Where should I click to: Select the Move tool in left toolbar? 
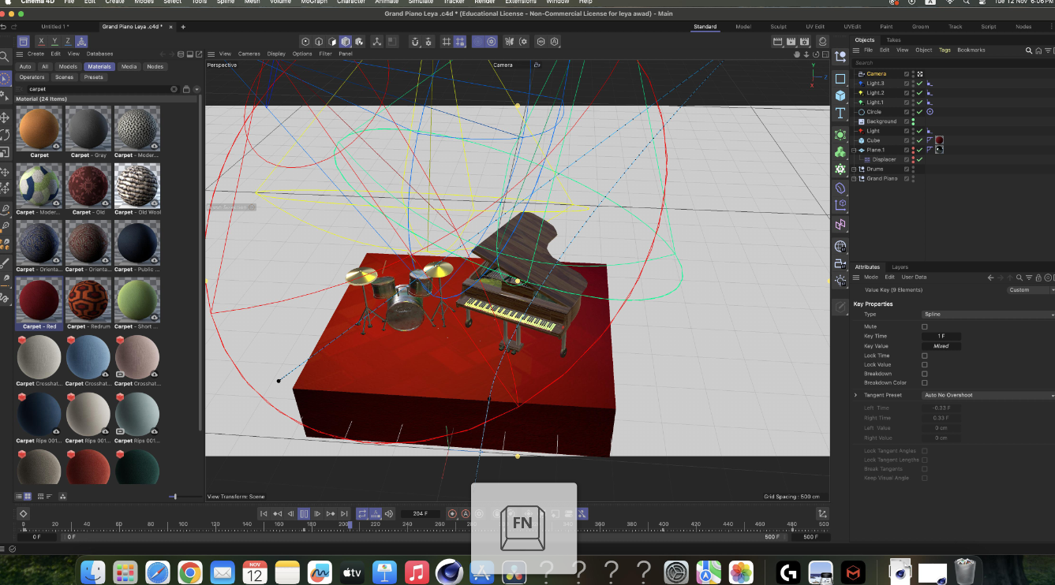tap(6, 117)
